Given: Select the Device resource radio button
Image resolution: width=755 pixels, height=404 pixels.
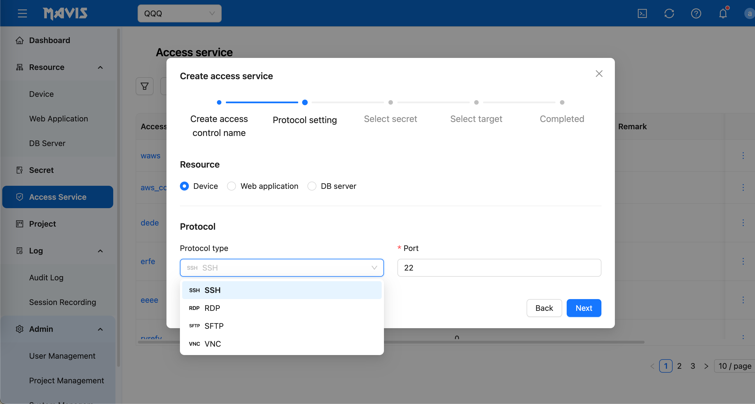Looking at the screenshot, I should [x=184, y=186].
